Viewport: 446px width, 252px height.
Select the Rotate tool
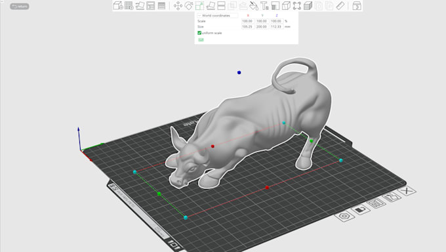[x=189, y=5]
